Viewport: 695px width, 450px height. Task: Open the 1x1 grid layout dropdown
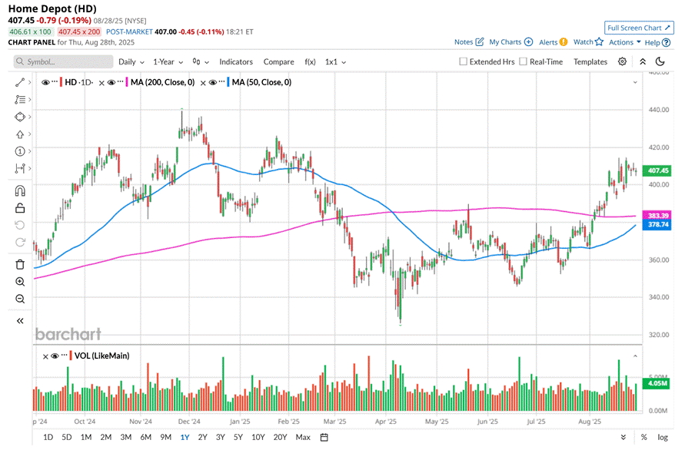(x=335, y=62)
